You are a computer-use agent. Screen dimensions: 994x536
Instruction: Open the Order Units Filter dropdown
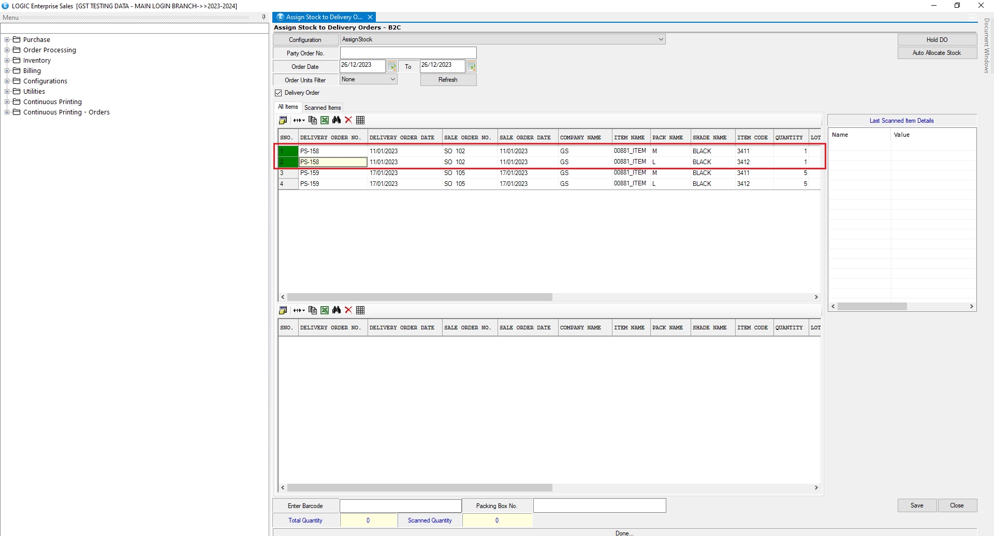coord(392,79)
